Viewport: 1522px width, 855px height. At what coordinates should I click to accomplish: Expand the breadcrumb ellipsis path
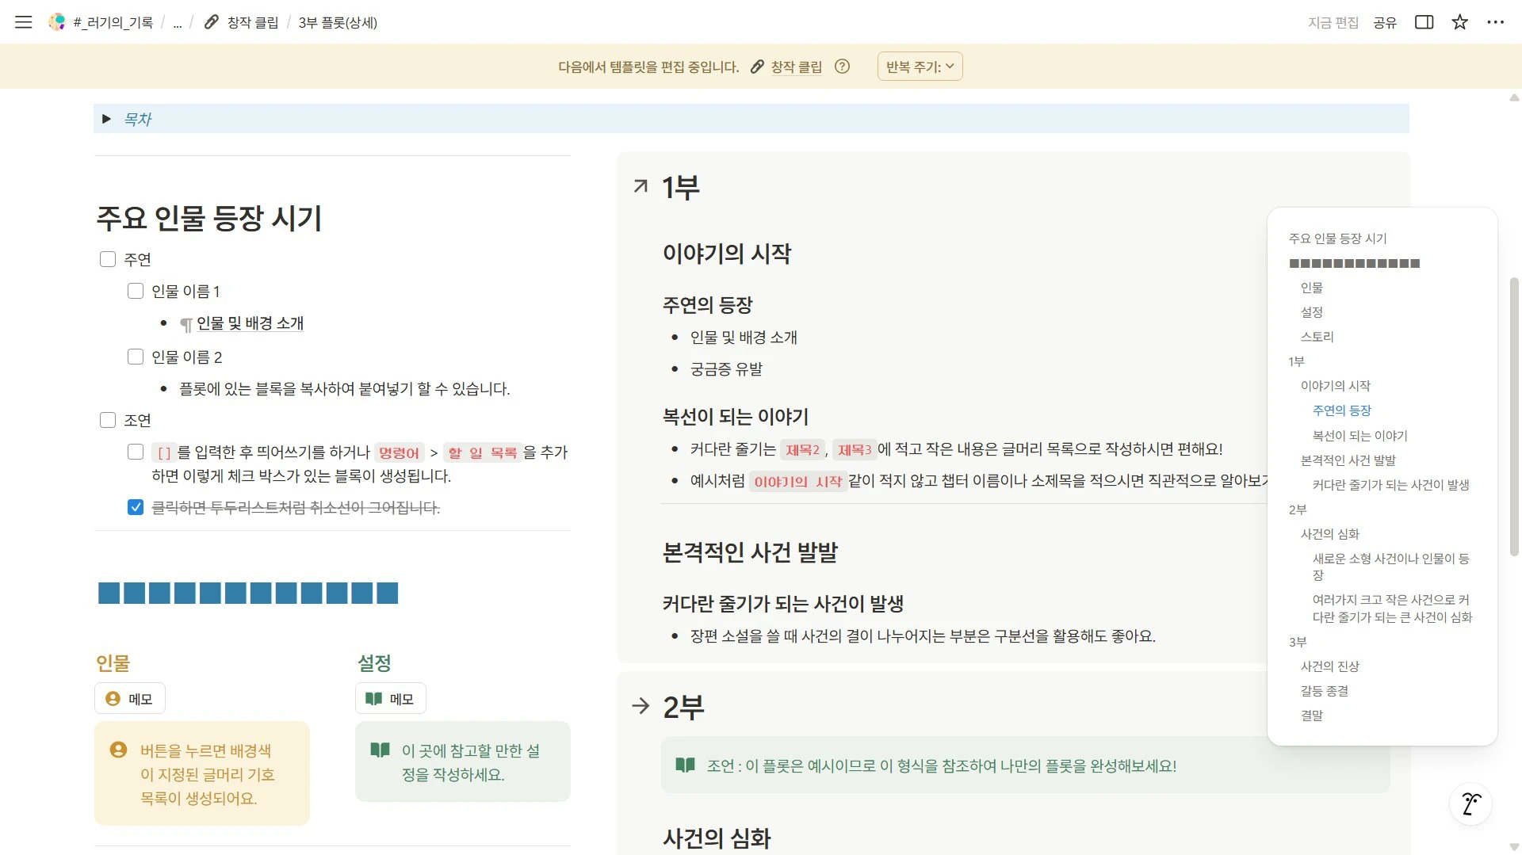178,23
